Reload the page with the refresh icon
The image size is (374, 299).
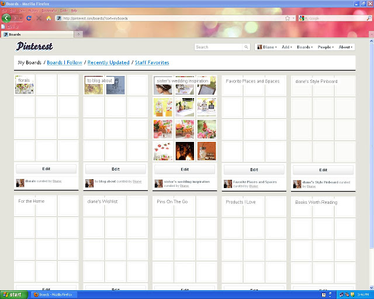click(x=29, y=18)
